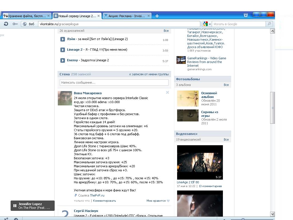Click the search magnifier icon

point(269,24)
